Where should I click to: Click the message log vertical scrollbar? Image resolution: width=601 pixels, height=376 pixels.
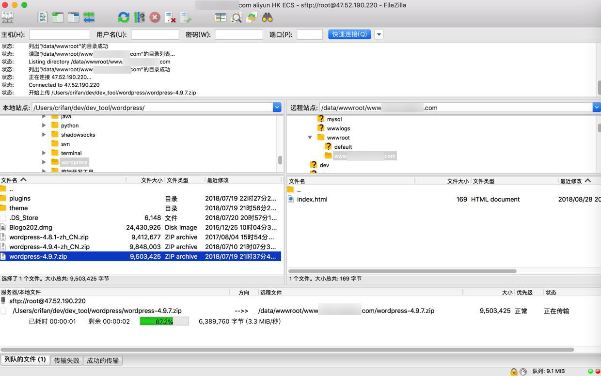point(599,87)
